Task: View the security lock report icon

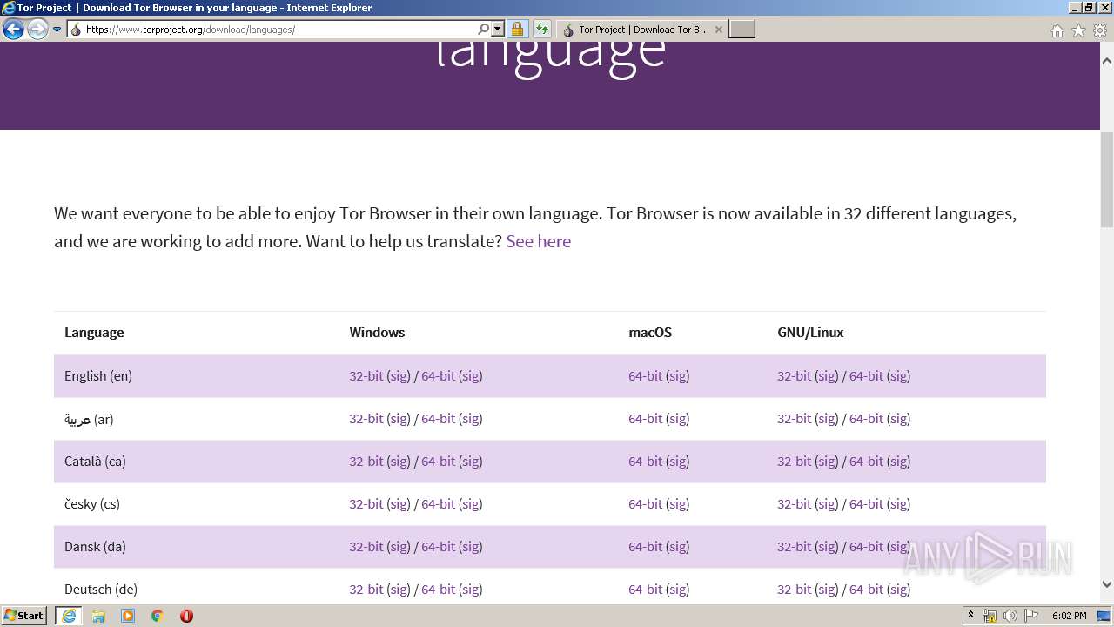Action: [x=517, y=30]
